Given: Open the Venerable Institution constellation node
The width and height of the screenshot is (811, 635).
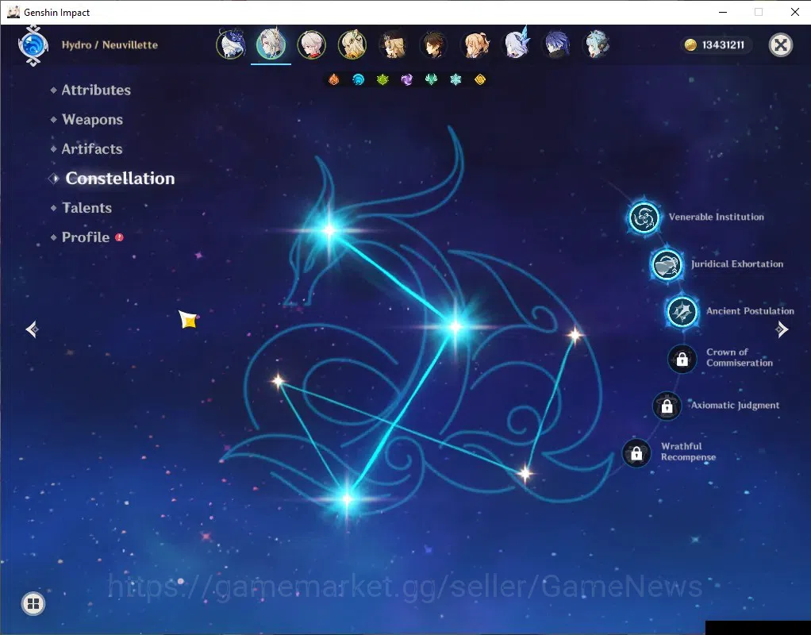Looking at the screenshot, I should [x=644, y=217].
